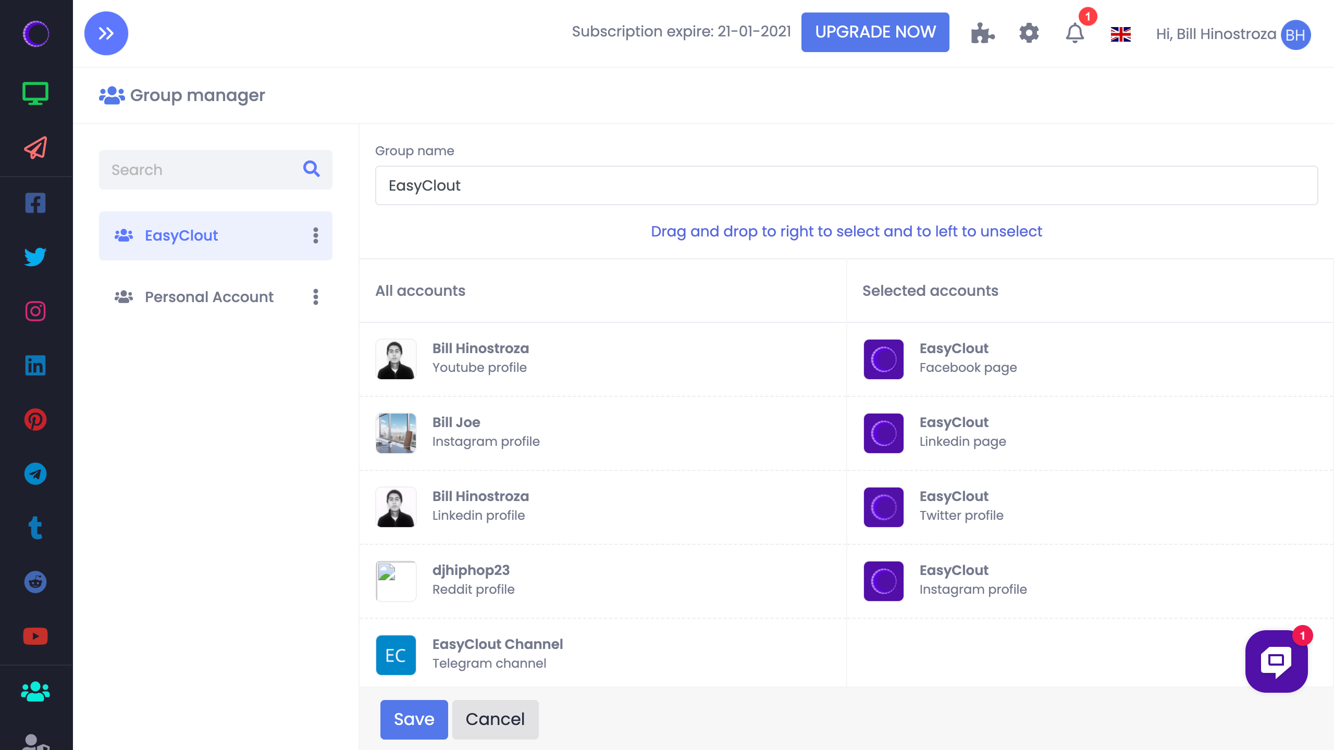Viewport: 1334px width, 750px height.
Task: Open the Telegram sidebar icon
Action: click(35, 474)
